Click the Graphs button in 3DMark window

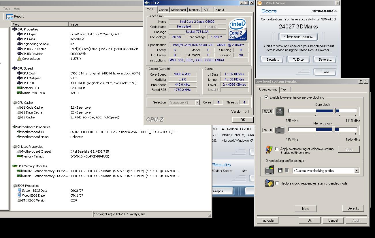tap(223, 191)
